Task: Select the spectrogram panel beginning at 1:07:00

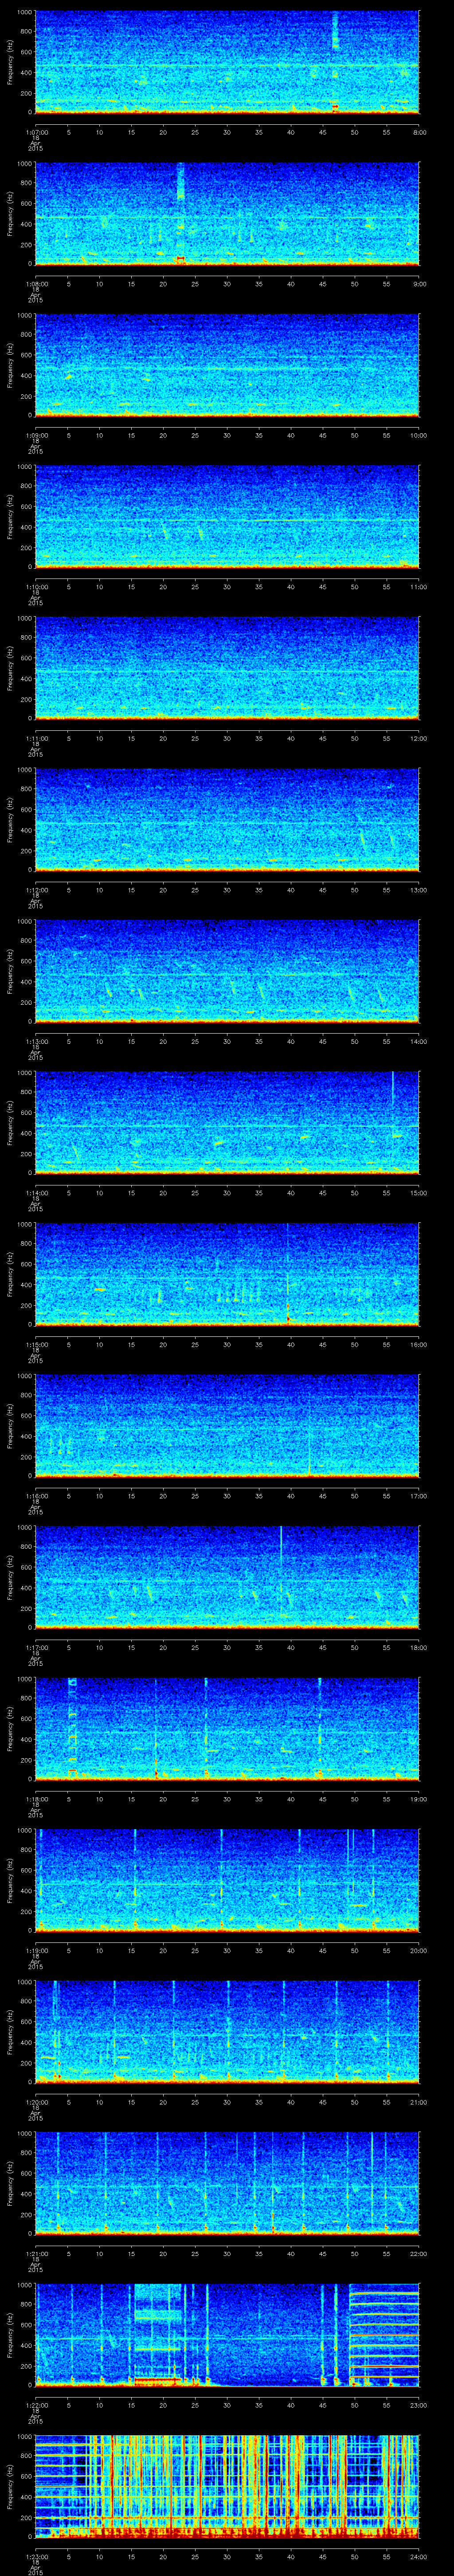Action: pyautogui.click(x=227, y=62)
